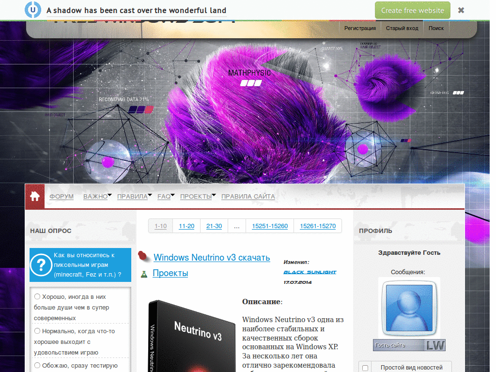Close the top promo banner

coord(461,11)
